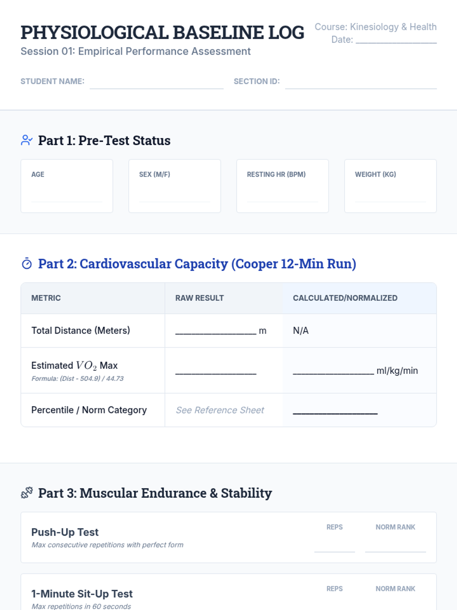
Task: Click the Raw Result column header
Action: point(200,298)
